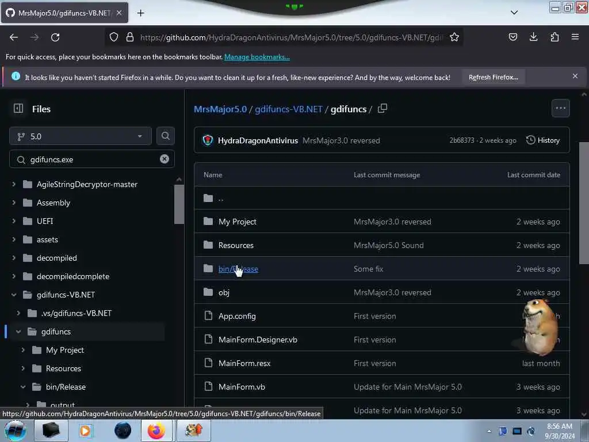Click the Manage bookmarks link
Image resolution: width=589 pixels, height=442 pixels.
[257, 57]
